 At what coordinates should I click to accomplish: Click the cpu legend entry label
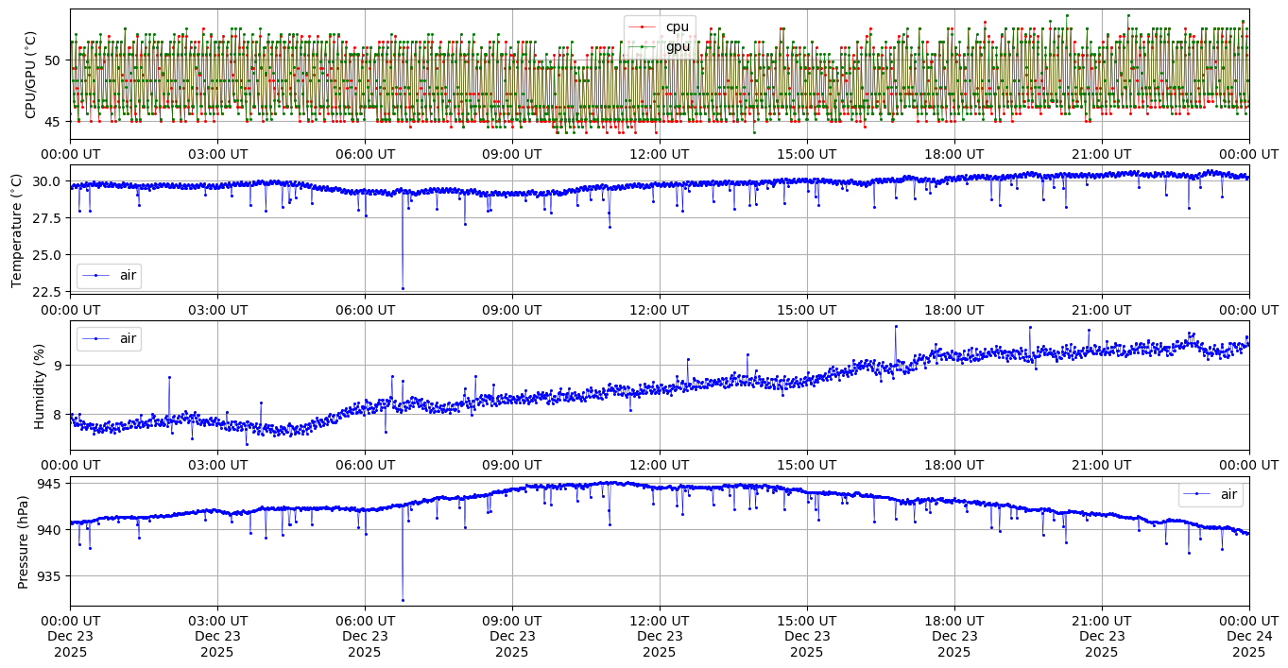tap(678, 26)
